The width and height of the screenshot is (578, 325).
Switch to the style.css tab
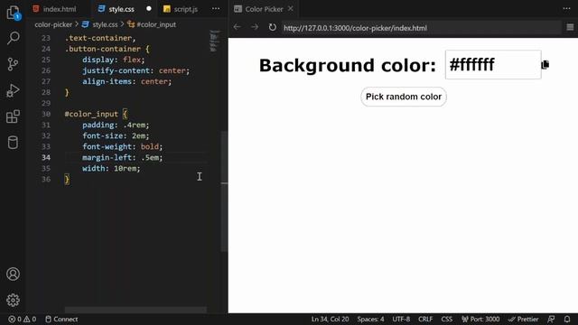(122, 9)
